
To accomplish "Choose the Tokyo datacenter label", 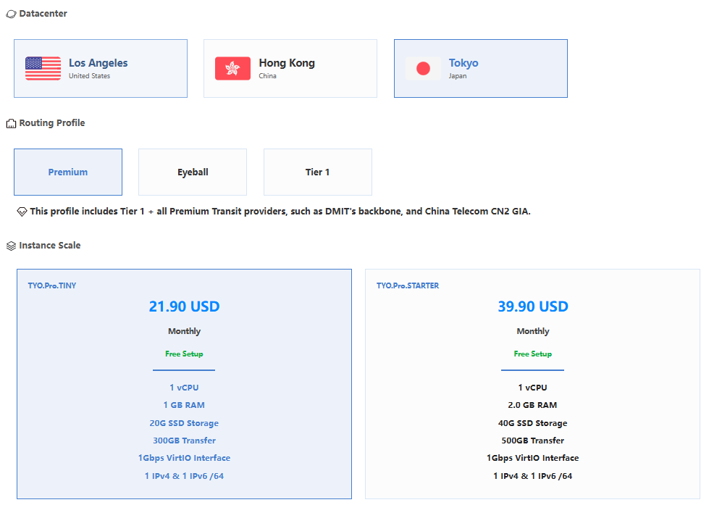I will [x=463, y=63].
